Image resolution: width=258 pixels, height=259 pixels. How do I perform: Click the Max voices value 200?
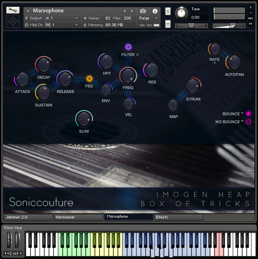[127, 18]
